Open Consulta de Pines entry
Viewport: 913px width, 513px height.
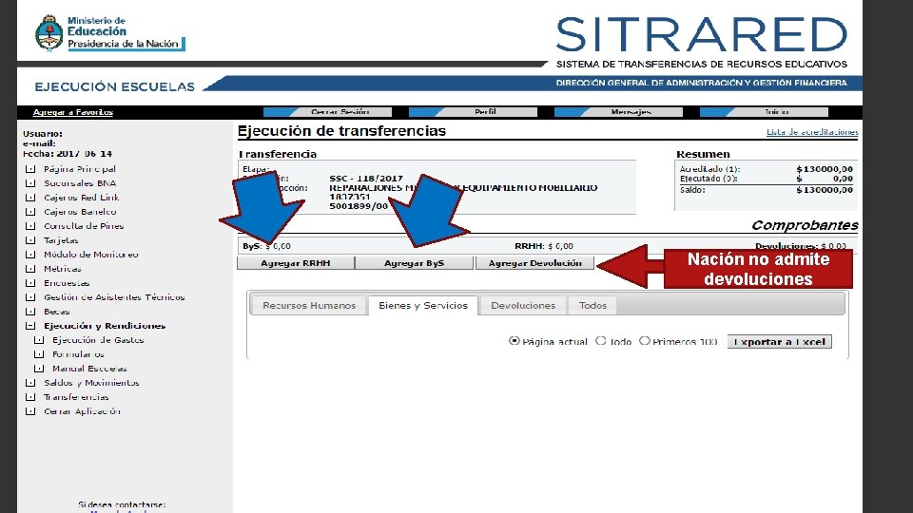click(84, 226)
